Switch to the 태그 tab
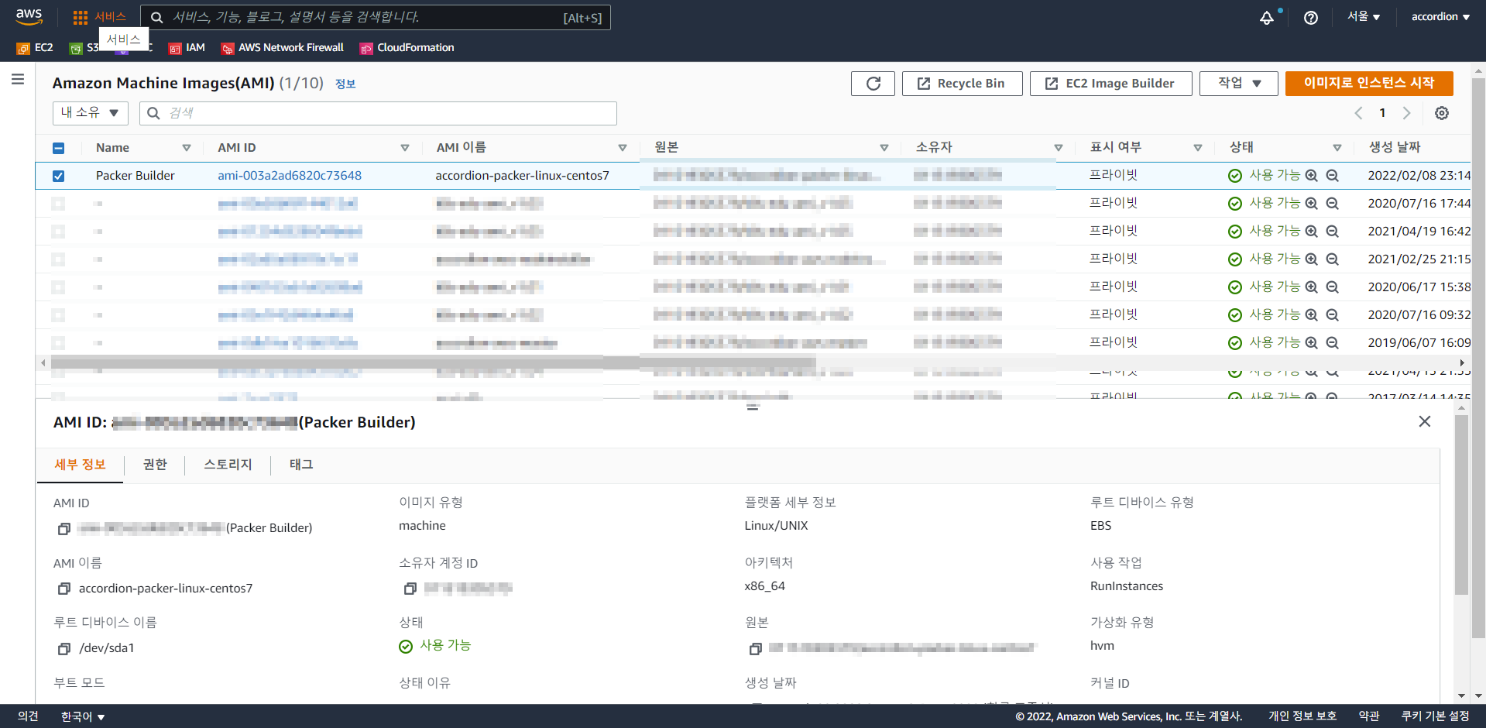Viewport: 1486px width, 728px height. (301, 465)
